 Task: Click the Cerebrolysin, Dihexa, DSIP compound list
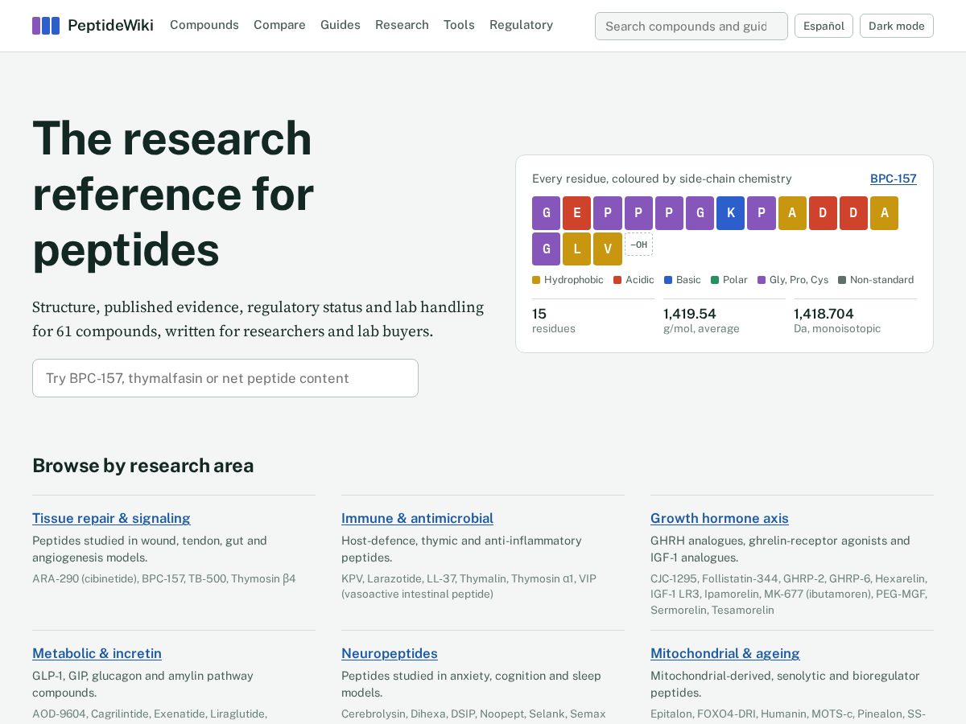pyautogui.click(x=473, y=714)
